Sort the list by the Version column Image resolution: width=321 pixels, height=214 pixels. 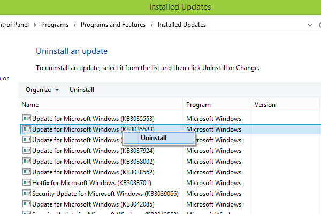(285, 105)
